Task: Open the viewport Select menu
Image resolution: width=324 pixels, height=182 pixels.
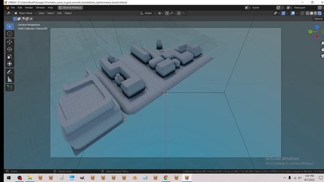Action: (x=51, y=13)
